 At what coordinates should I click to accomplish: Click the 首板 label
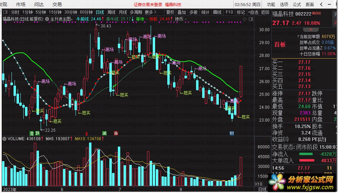click(280, 44)
